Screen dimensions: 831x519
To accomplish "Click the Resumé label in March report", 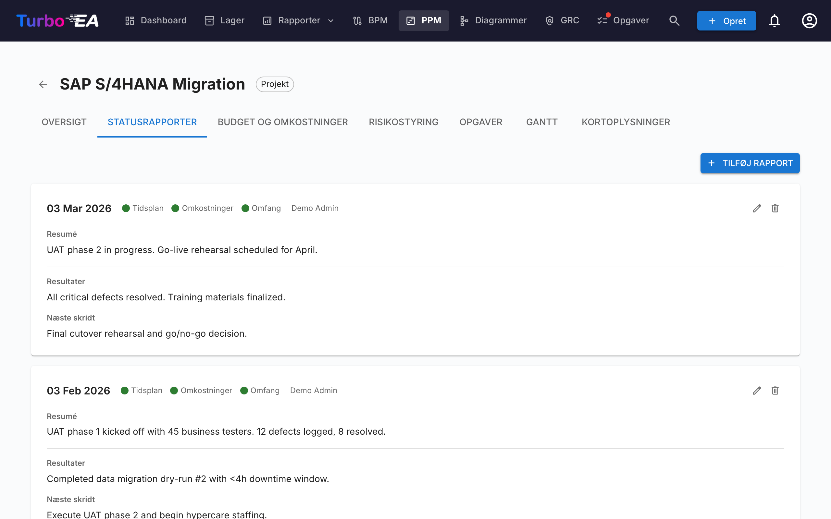I will tap(62, 234).
